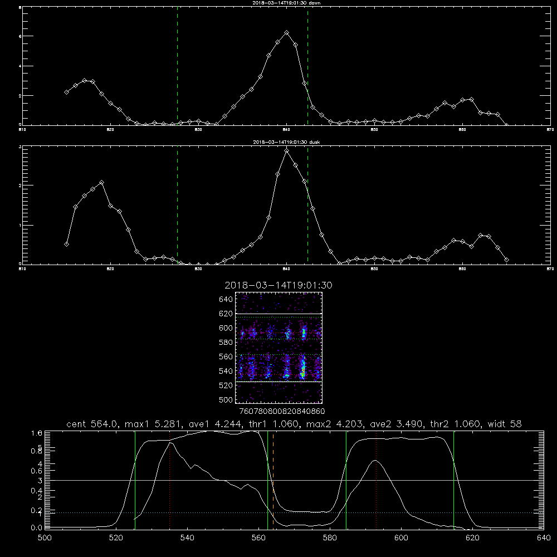
Task: Click the '520' y-axis label beside the heatmap
Action: [x=226, y=385]
